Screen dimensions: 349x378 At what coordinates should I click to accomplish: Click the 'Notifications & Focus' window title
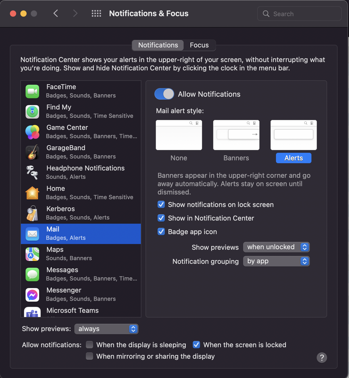(149, 13)
